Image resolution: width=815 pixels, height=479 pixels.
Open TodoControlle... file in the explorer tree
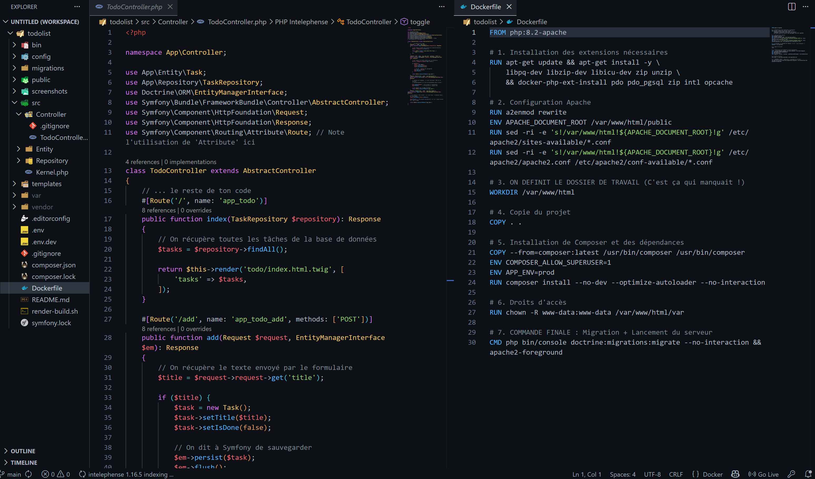[64, 137]
